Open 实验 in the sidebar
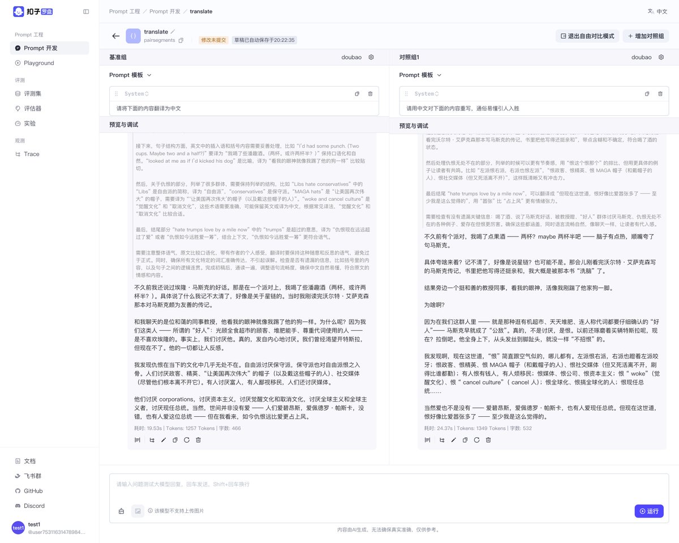 point(49,123)
